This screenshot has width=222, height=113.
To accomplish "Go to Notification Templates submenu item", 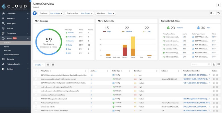I will 11,55.
